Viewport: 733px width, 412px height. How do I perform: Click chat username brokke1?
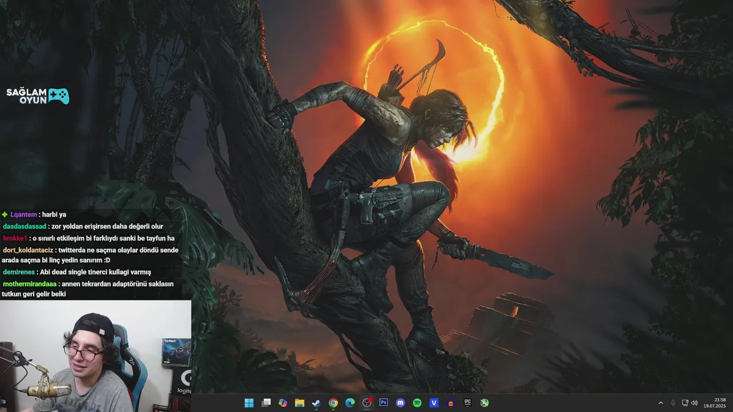point(15,238)
